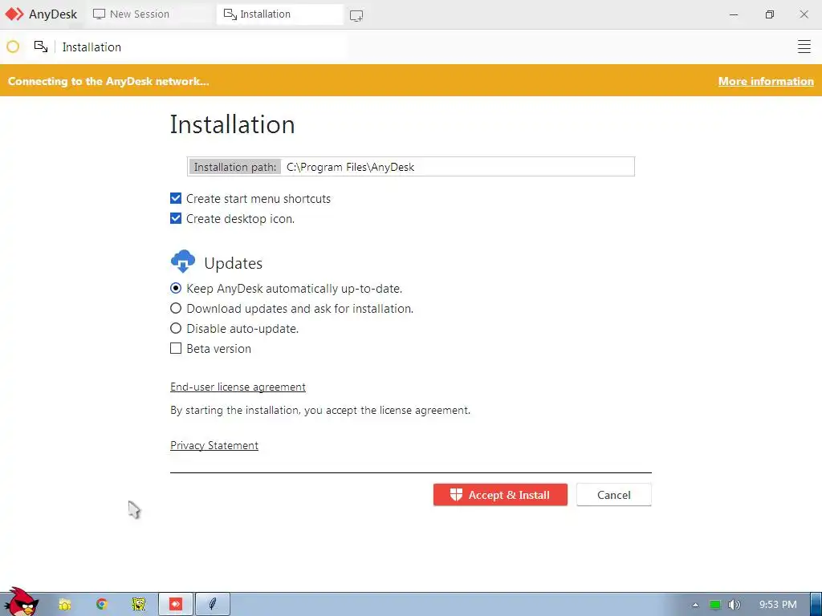Uncheck Create start menu shortcuts
Screen dimensions: 822x616
(176, 199)
